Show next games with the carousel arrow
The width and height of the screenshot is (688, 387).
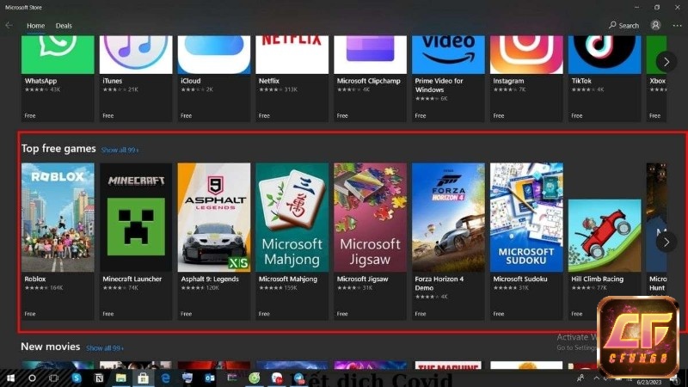coord(666,242)
